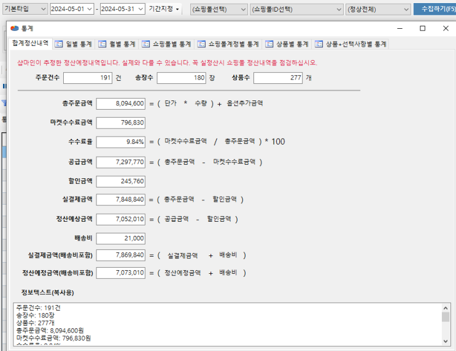Screen dimensions: 456x351
Task: Open the 쇼핑몰계정별 통계 tab
Action: tap(228, 44)
